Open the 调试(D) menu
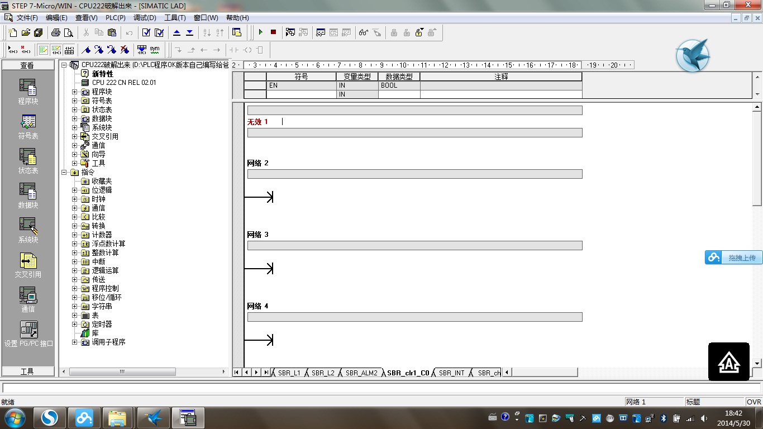The image size is (763, 429). 145,18
